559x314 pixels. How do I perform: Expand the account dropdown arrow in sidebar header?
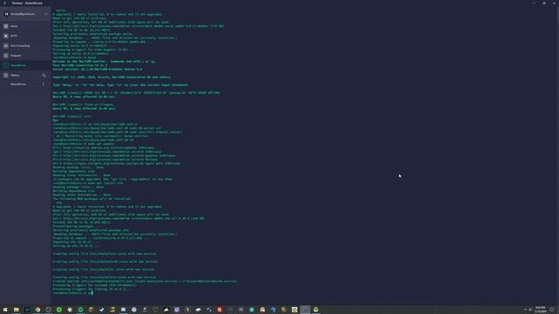coord(46,14)
